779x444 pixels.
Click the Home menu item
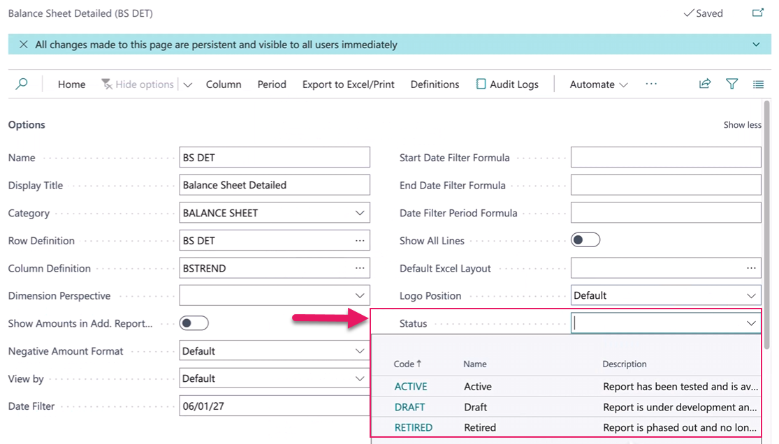[71, 84]
